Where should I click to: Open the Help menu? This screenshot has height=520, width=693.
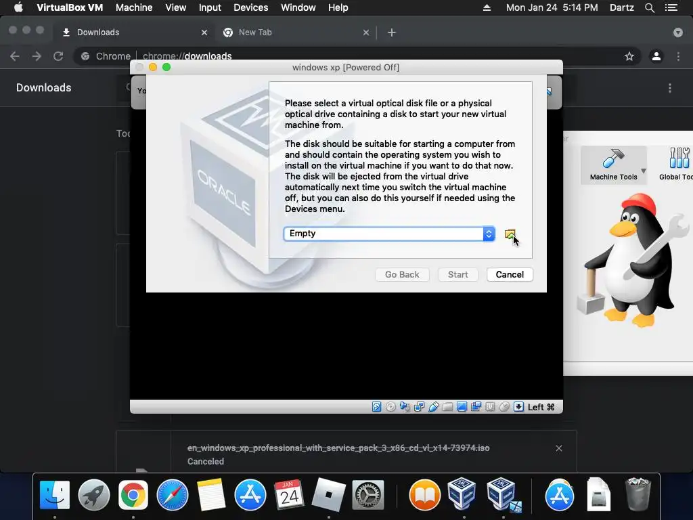338,7
